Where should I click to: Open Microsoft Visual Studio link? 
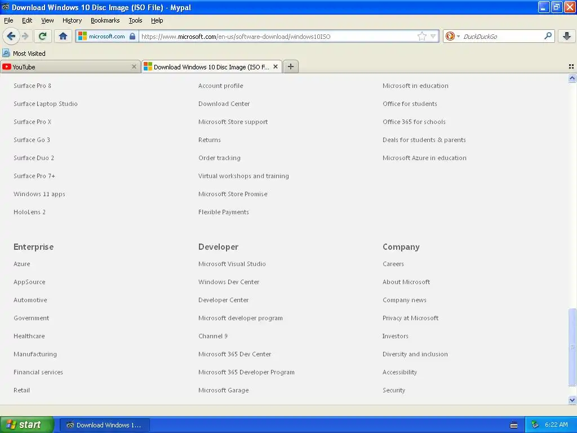coord(232,264)
